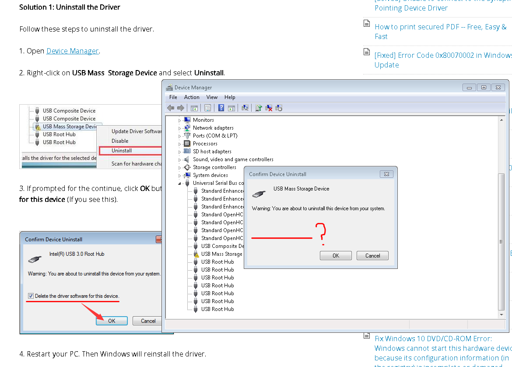The width and height of the screenshot is (512, 367).
Task: Click Cancel in USB Mass Storage uninstall dialog
Action: [372, 256]
